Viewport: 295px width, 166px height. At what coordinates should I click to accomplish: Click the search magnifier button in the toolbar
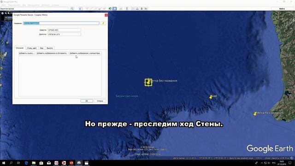coord(72,9)
